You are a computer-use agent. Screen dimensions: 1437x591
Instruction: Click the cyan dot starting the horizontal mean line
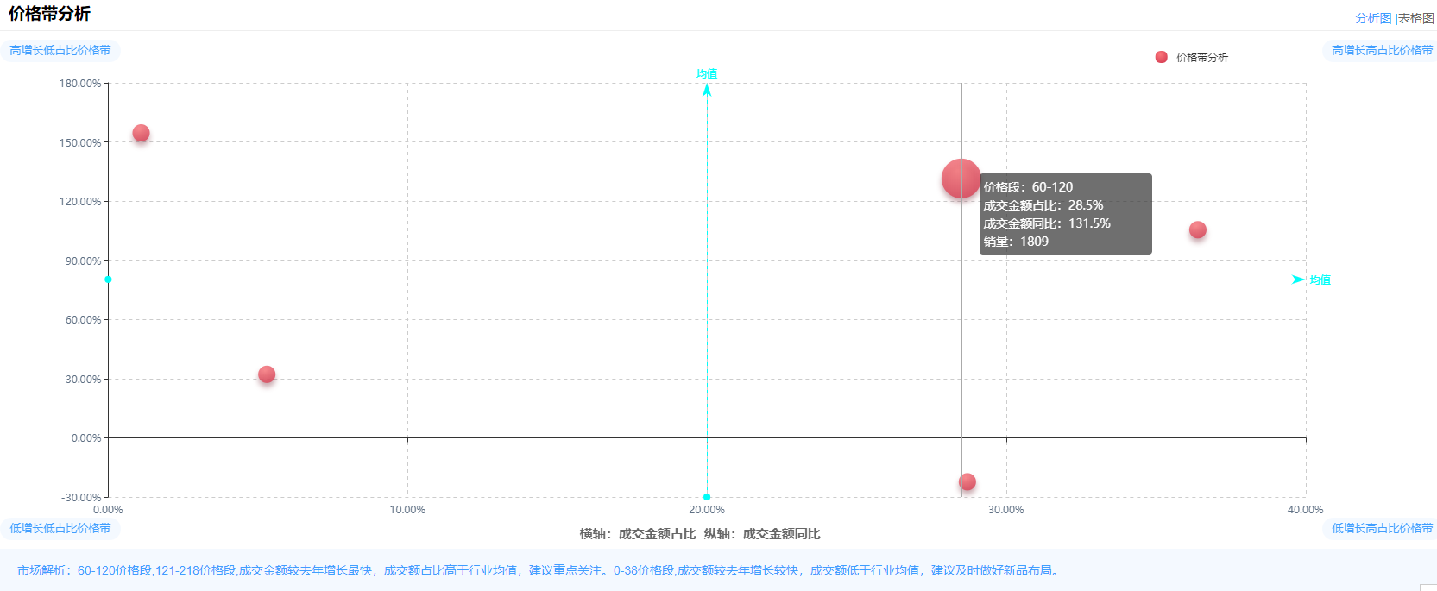click(x=108, y=280)
